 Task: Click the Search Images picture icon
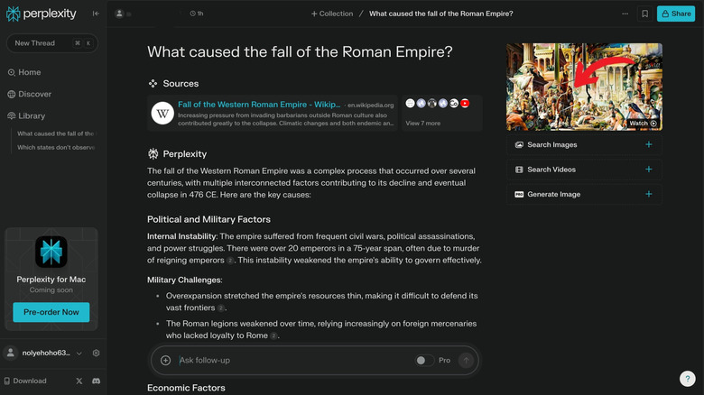519,144
